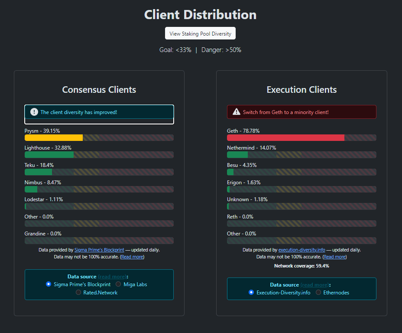Click the 'Nethermind - 14.07%' label
Screen dimensions: 402x333
coord(252,148)
